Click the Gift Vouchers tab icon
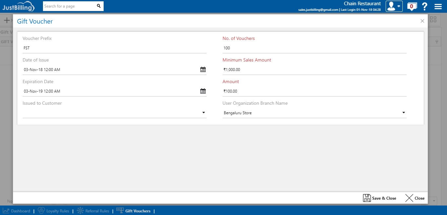The height and width of the screenshot is (215, 447). point(120,210)
